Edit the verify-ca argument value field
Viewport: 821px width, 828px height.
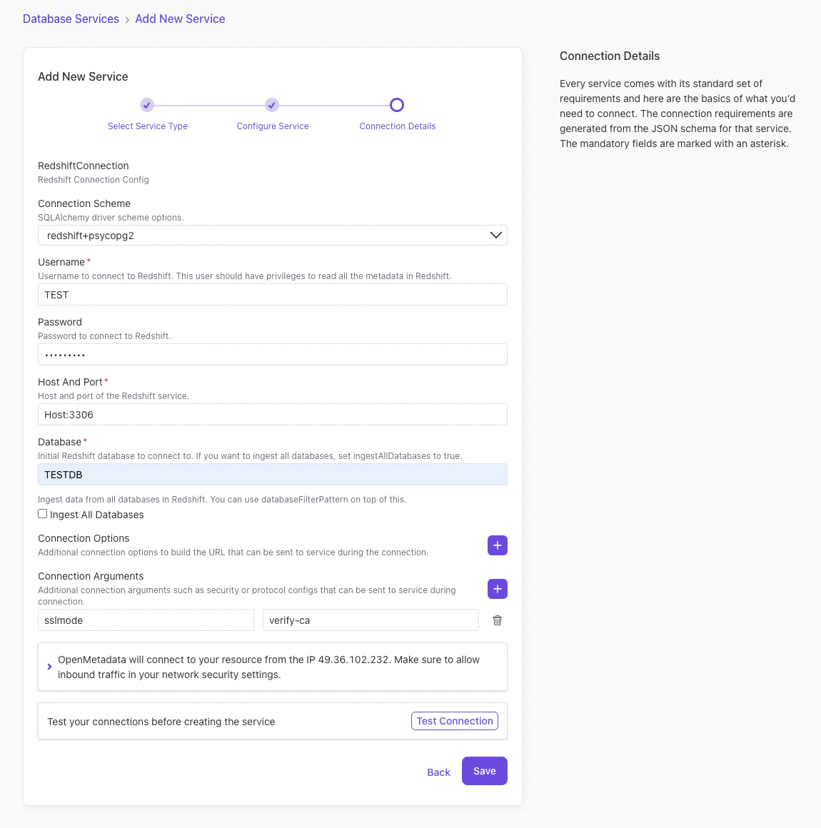pyautogui.click(x=371, y=620)
